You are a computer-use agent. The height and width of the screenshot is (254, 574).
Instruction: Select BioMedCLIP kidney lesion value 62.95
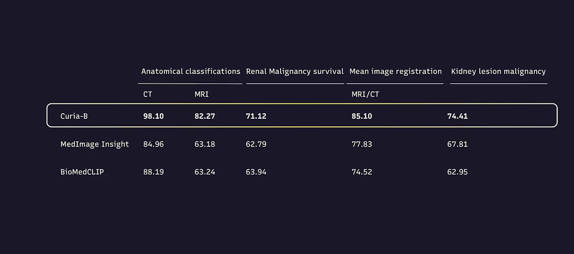click(x=457, y=172)
